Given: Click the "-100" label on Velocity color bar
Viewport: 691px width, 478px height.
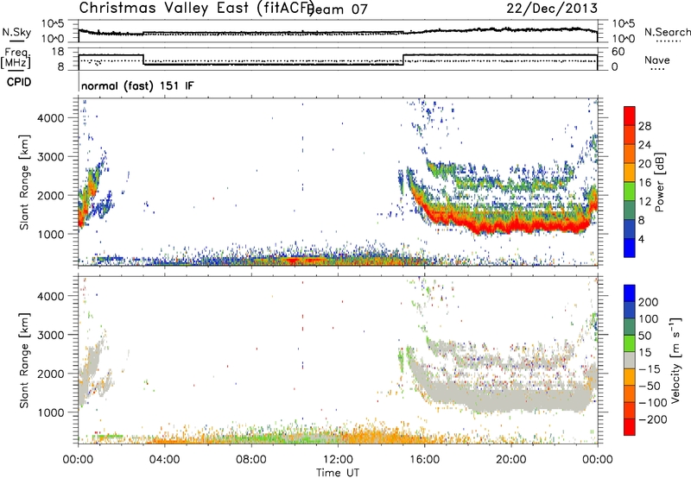Looking at the screenshot, I should (652, 402).
